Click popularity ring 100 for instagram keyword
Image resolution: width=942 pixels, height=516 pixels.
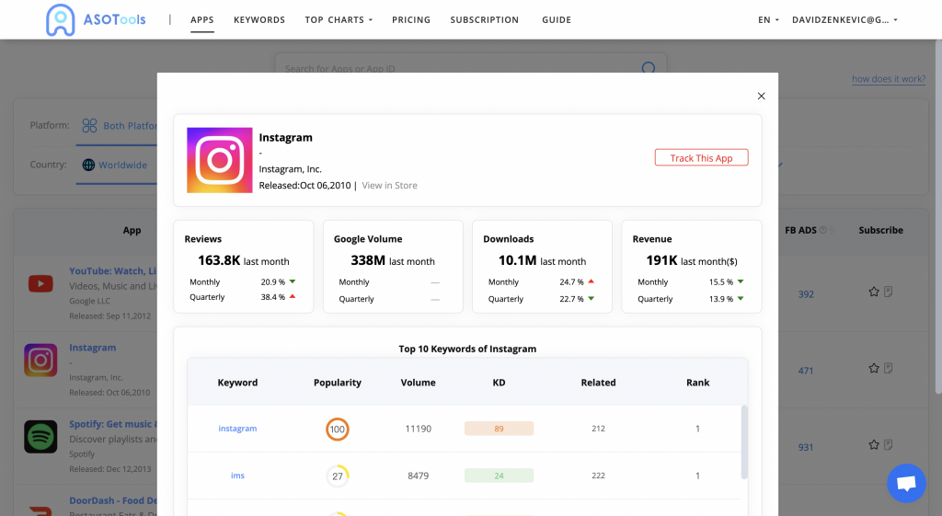(338, 429)
